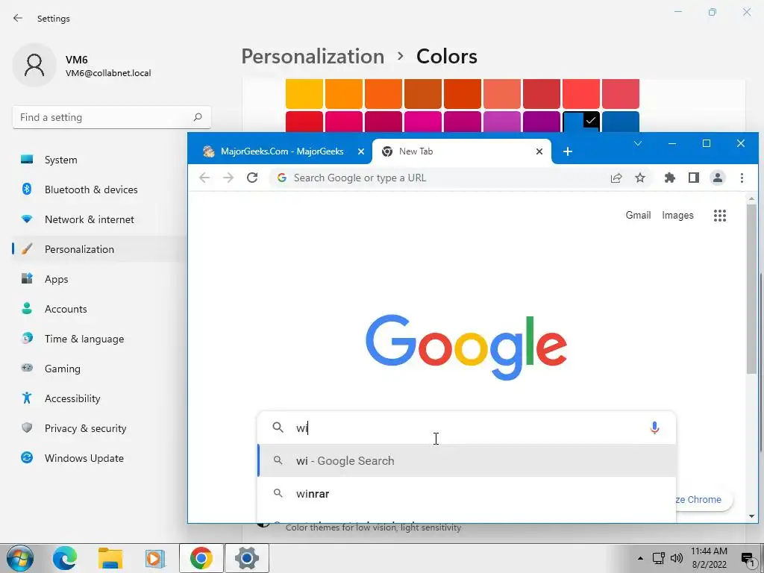Launch Microsoft Edge from taskbar

pyautogui.click(x=65, y=558)
